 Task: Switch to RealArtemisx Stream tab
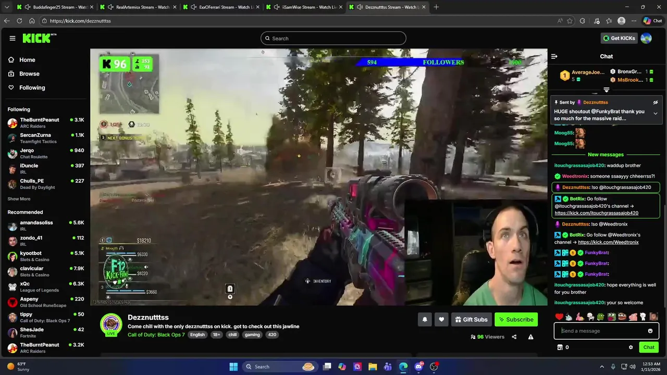pos(137,7)
